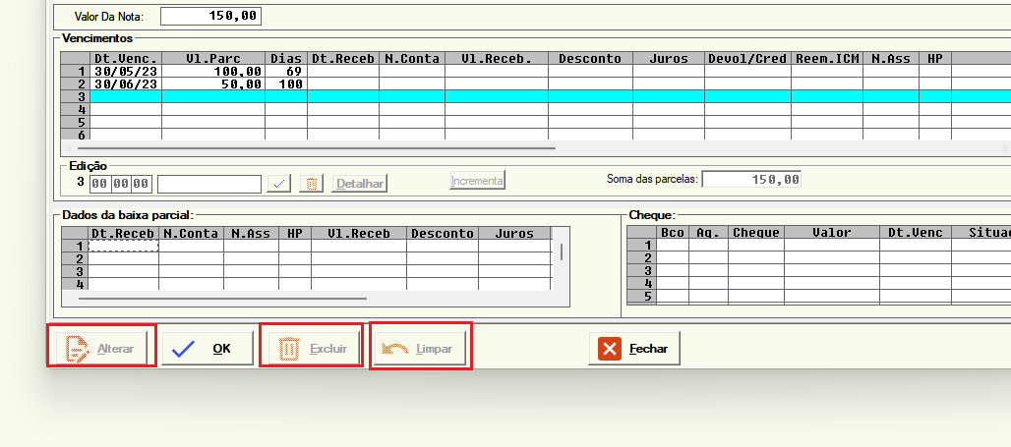The image size is (1011, 447).
Task: Click the baixa parcial vertical scrollbar
Action: click(x=562, y=251)
